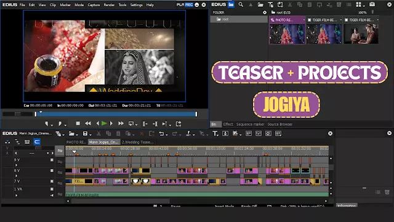
Task: Select the 2.Wedding Tease... sequence tab
Action: tap(137, 142)
